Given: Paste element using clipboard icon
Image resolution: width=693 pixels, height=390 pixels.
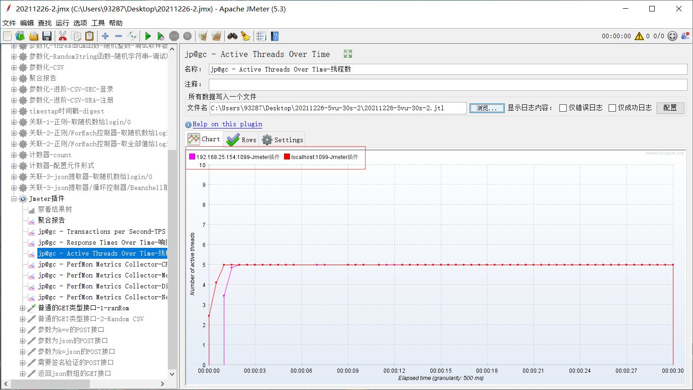Looking at the screenshot, I should [89, 36].
